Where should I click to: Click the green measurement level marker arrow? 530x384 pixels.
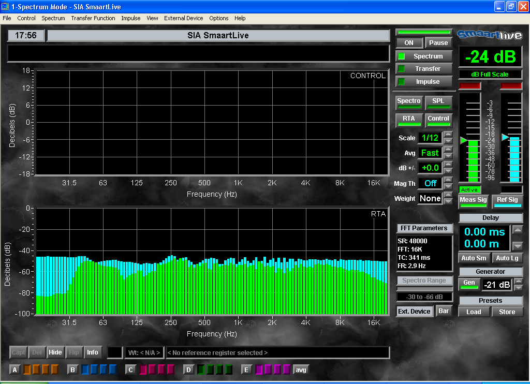464,140
